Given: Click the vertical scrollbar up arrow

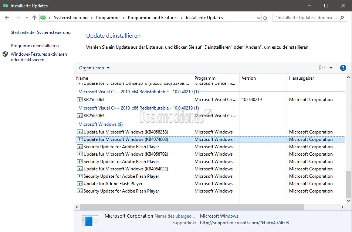Looking at the screenshot, I should point(348,77).
